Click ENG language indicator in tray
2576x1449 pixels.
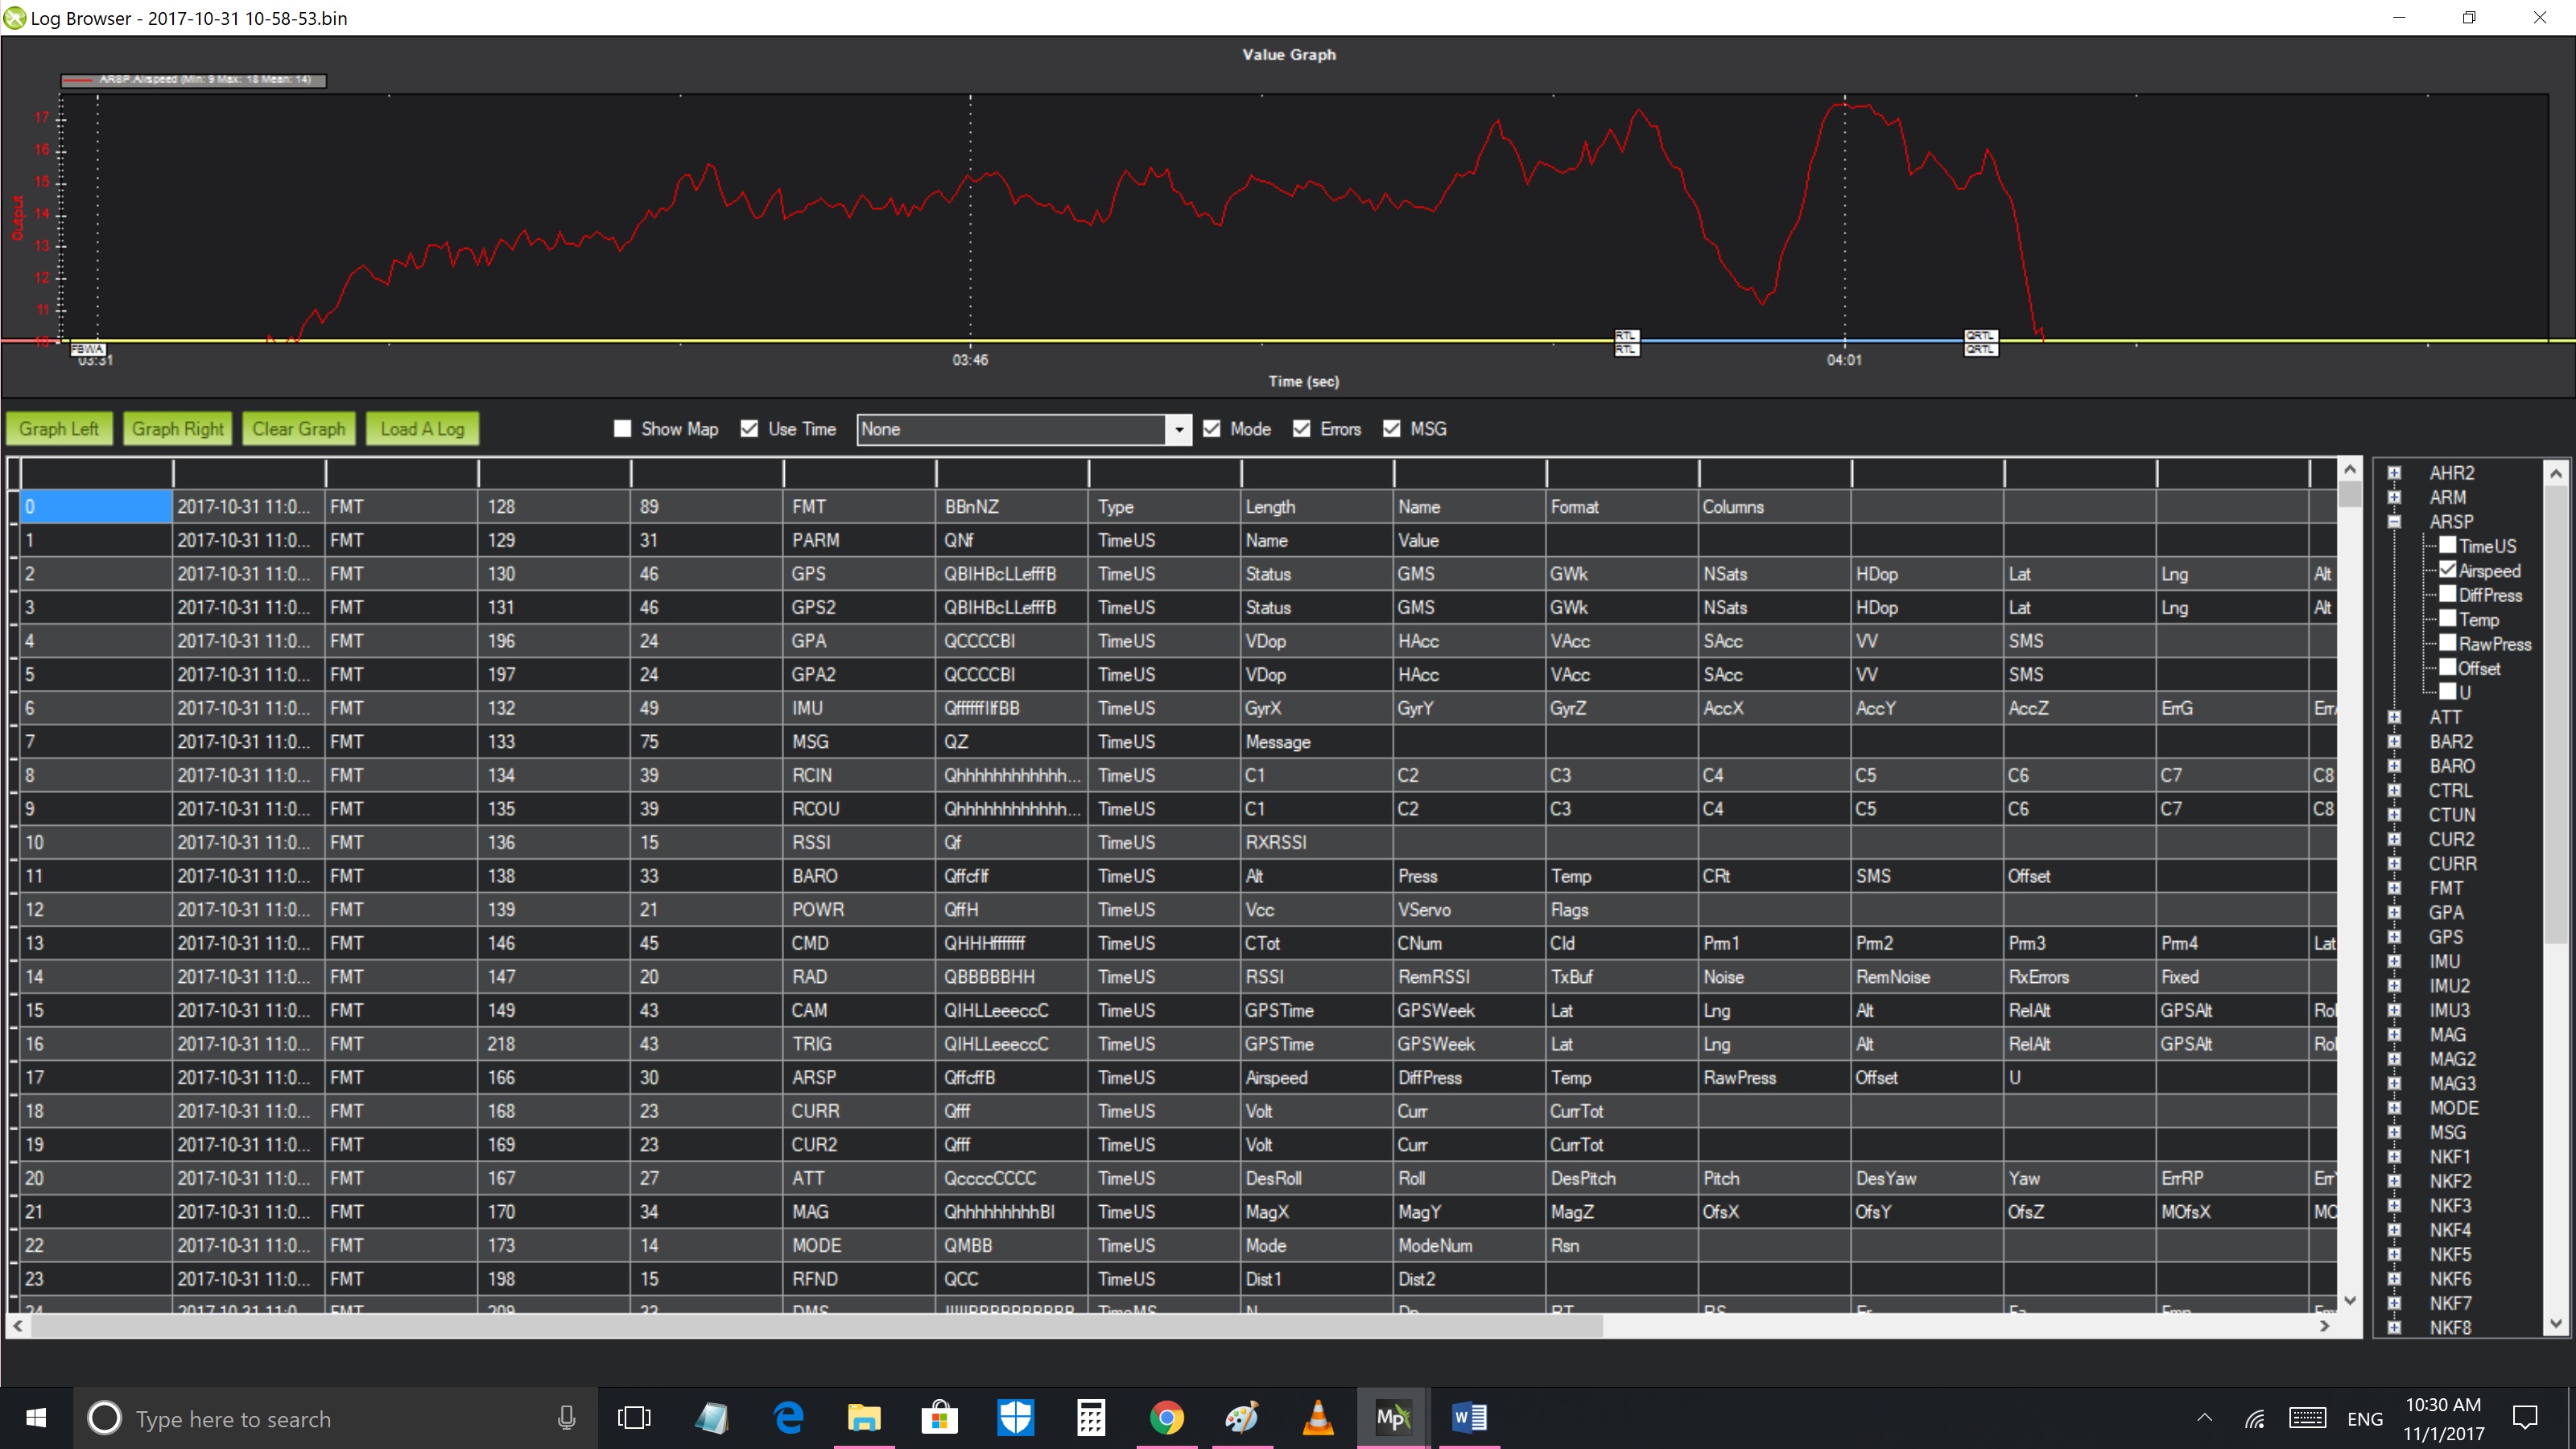(x=2365, y=1419)
